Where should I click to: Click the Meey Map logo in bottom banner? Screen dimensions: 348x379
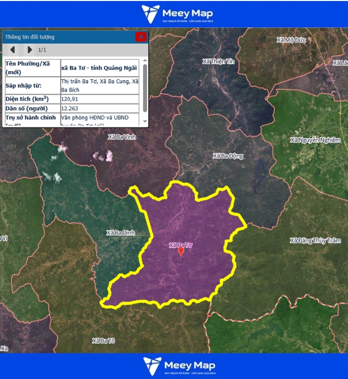click(x=179, y=366)
